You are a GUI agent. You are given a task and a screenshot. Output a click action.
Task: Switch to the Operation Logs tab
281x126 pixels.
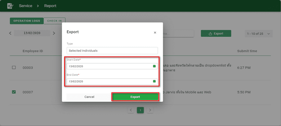pos(26,21)
